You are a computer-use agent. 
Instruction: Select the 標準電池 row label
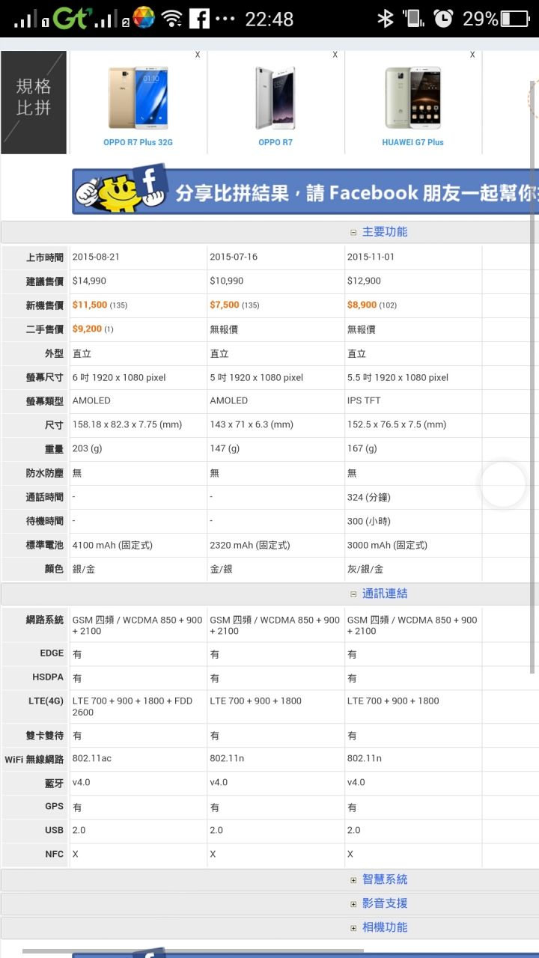45,545
